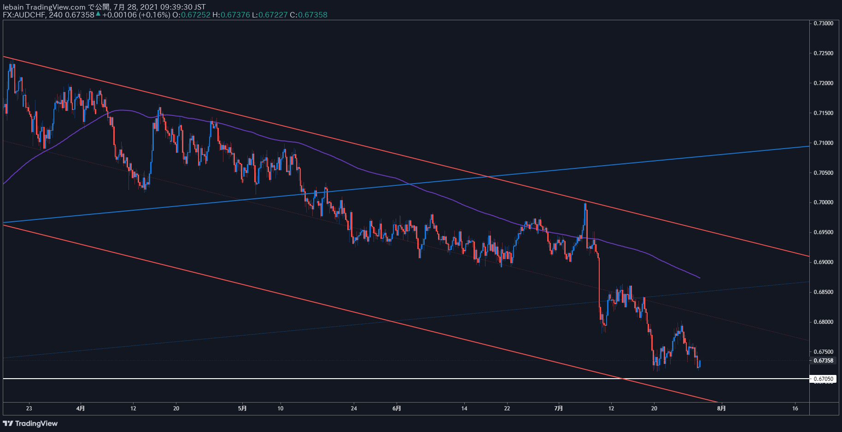The image size is (842, 432).
Task: Click the 4月 month label on time axis
Action: [x=81, y=408]
